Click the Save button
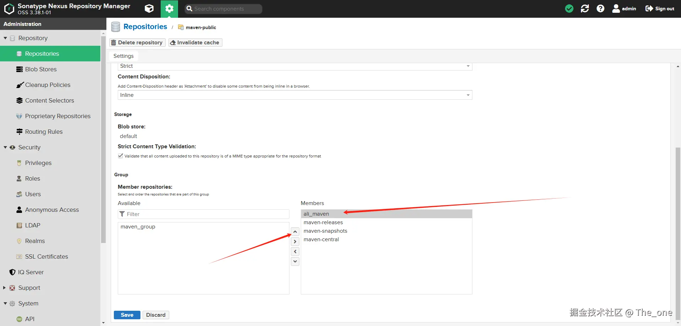681x326 pixels. 127,315
